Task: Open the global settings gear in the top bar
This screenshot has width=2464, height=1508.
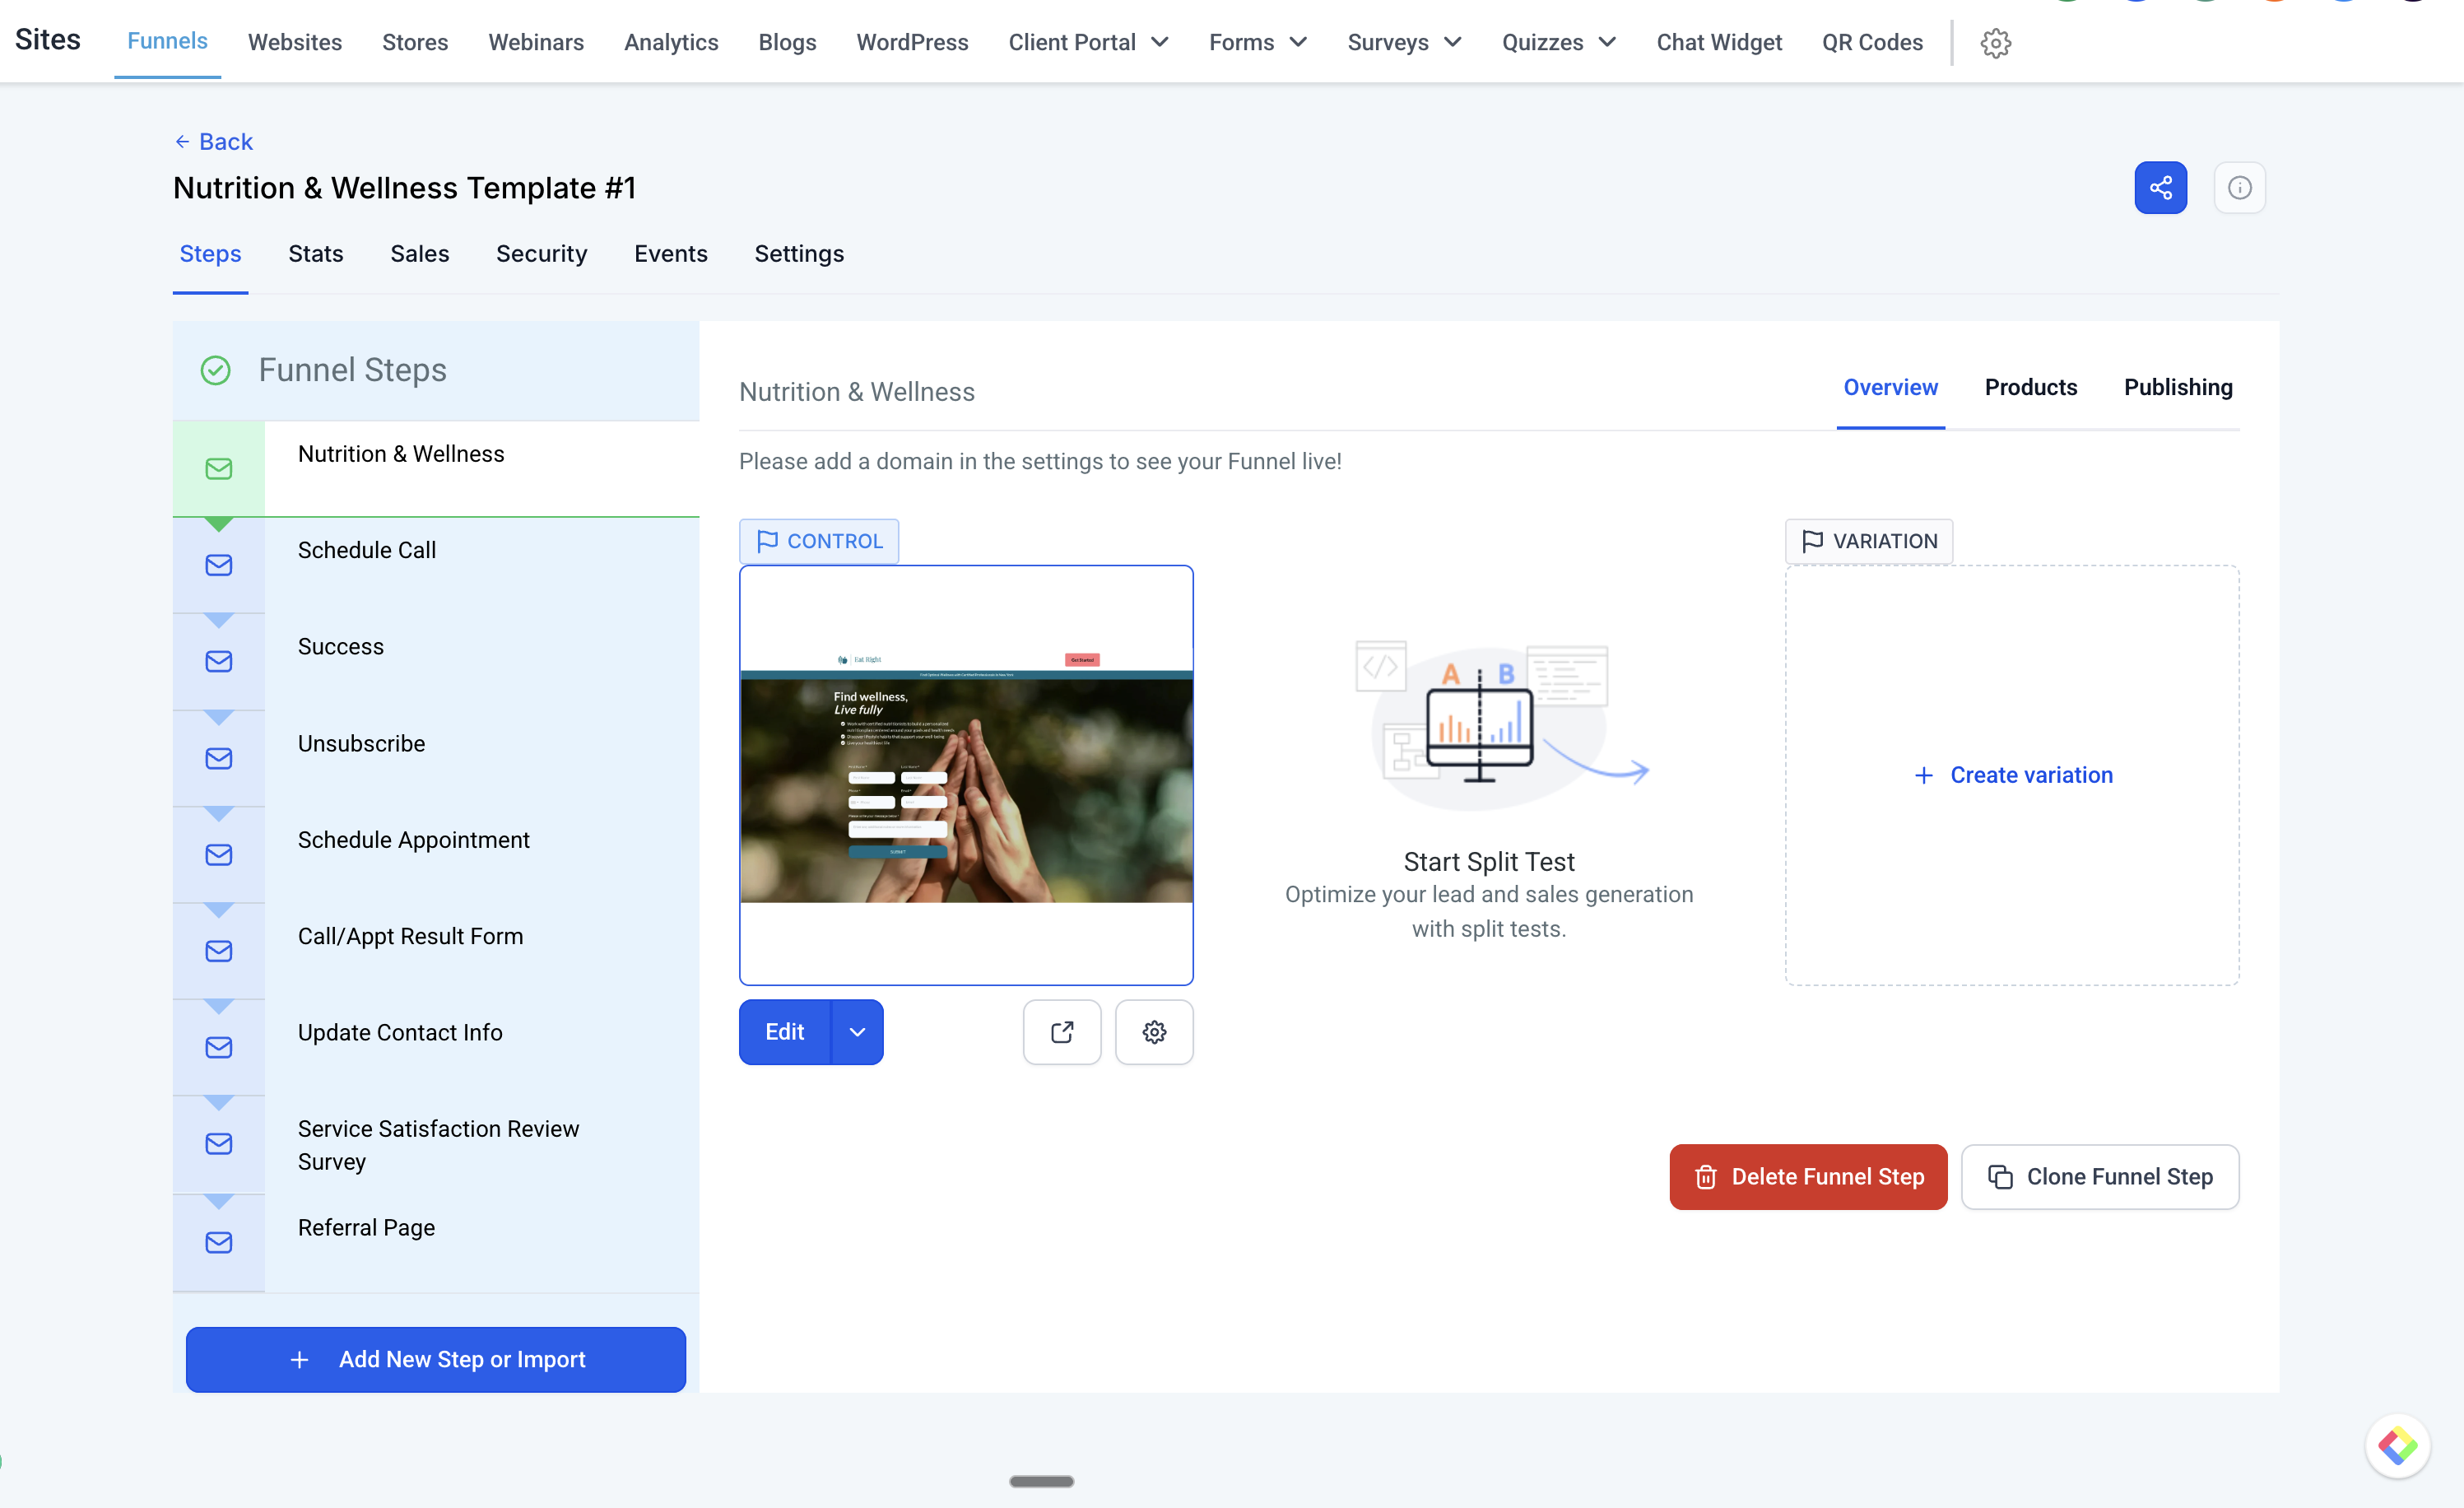Action: [1995, 42]
